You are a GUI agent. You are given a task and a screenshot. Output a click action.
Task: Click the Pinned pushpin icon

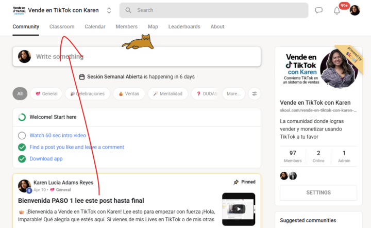236,182
